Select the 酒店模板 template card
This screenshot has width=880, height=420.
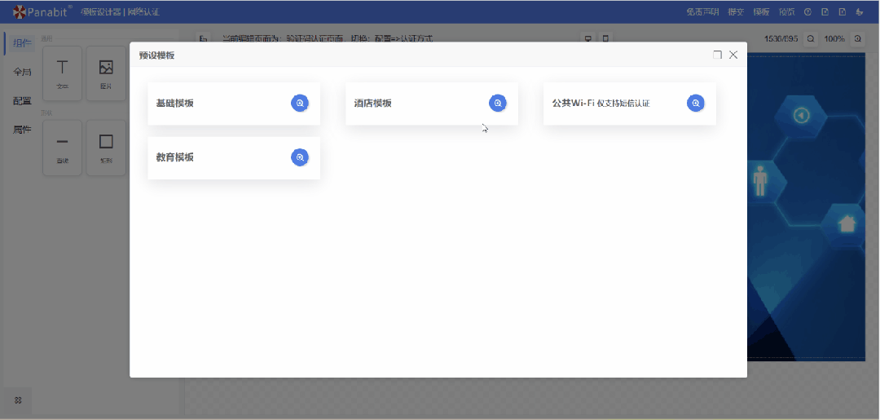432,104
